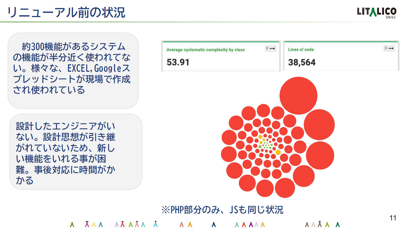Click the text box about 設計したエンジニア
Image resolution: width=405 pixels, height=228 pixels.
tap(76, 152)
